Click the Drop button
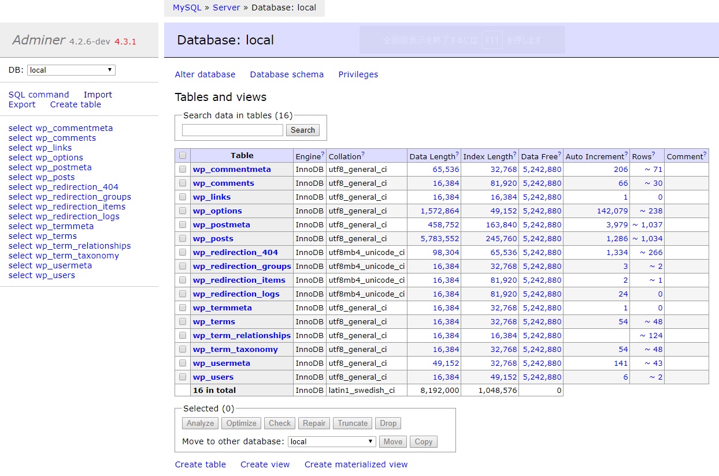The height and width of the screenshot is (476, 719). click(x=388, y=423)
